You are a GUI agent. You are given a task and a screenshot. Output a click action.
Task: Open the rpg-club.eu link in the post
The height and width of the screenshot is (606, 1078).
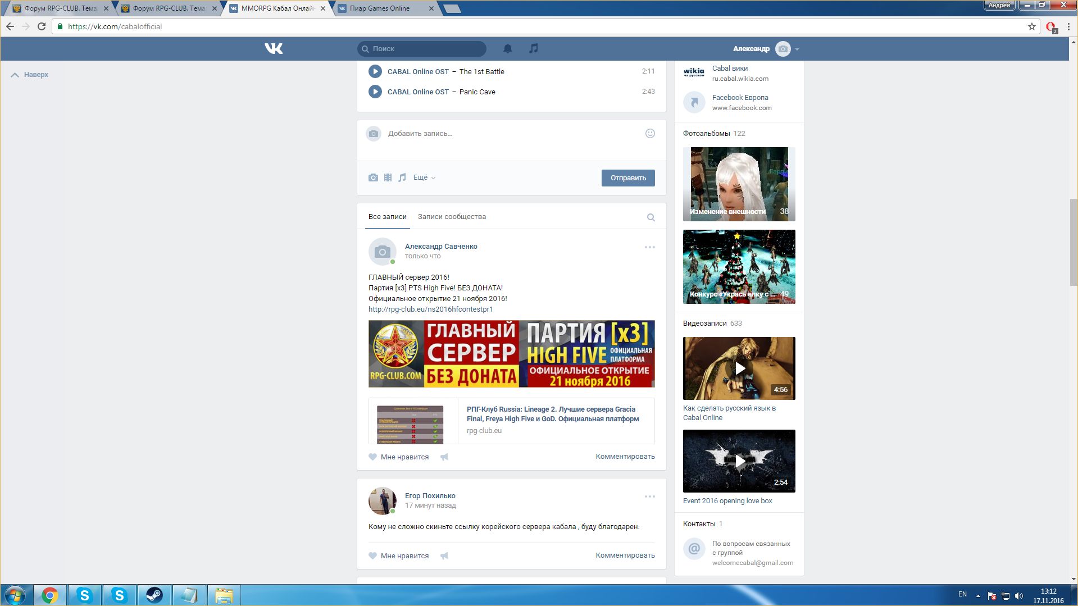click(x=430, y=309)
